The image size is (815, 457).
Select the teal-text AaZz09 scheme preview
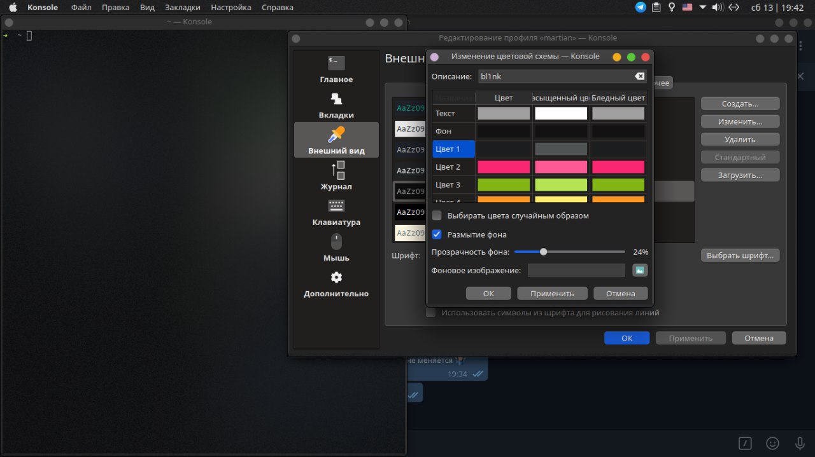(x=411, y=107)
